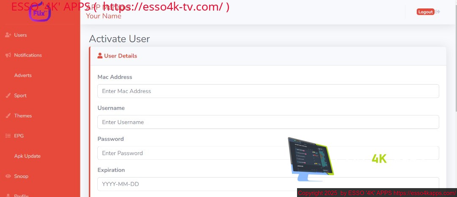Click the EPG list icon

pos(8,136)
